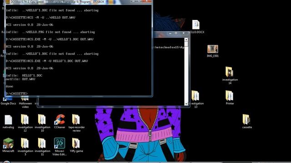Launch Minecraft shortcut

(8, 143)
